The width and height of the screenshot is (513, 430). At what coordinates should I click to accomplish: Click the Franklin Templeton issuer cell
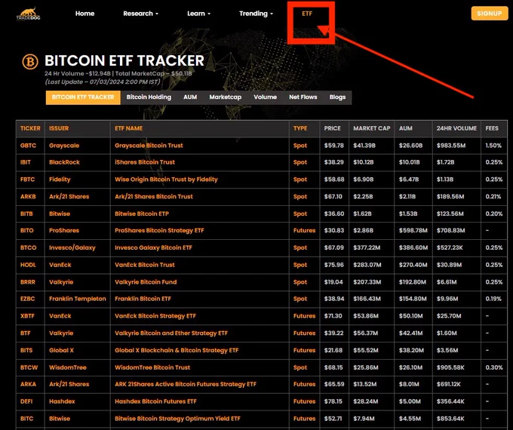coord(78,299)
